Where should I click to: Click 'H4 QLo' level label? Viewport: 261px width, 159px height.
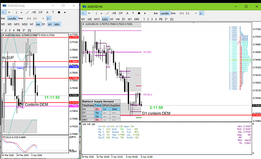(148, 94)
